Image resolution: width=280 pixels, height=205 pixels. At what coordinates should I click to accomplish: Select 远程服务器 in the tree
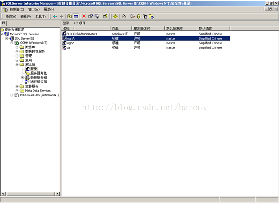point(39,82)
